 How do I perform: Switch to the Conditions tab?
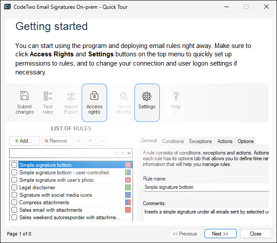[x=173, y=141]
